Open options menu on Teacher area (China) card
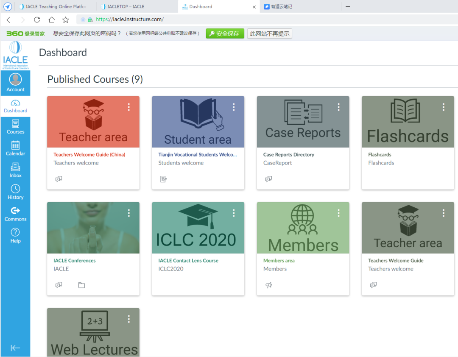Viewport: 458px width, 357px height. coord(129,107)
